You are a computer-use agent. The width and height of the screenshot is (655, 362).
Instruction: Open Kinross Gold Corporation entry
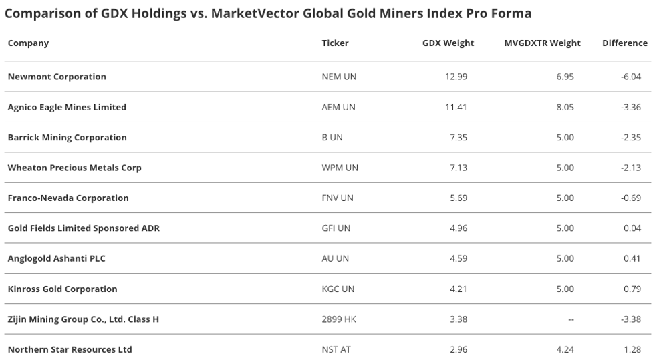(62, 289)
